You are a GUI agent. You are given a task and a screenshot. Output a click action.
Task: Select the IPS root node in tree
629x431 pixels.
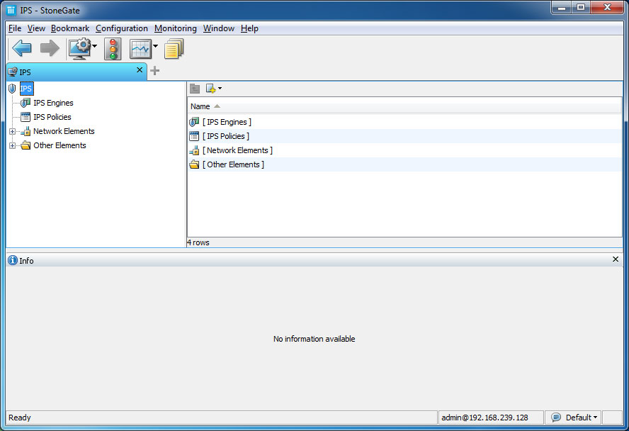(x=26, y=89)
